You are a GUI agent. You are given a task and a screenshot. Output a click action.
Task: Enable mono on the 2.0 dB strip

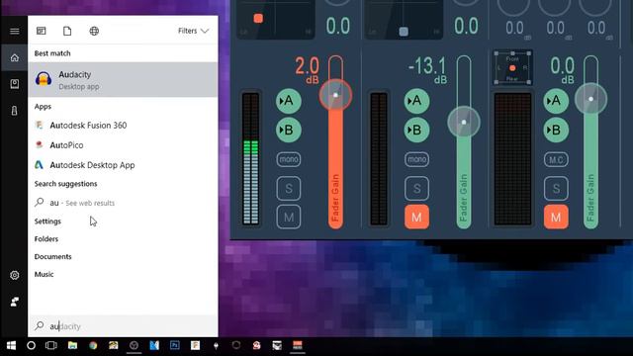pos(289,159)
